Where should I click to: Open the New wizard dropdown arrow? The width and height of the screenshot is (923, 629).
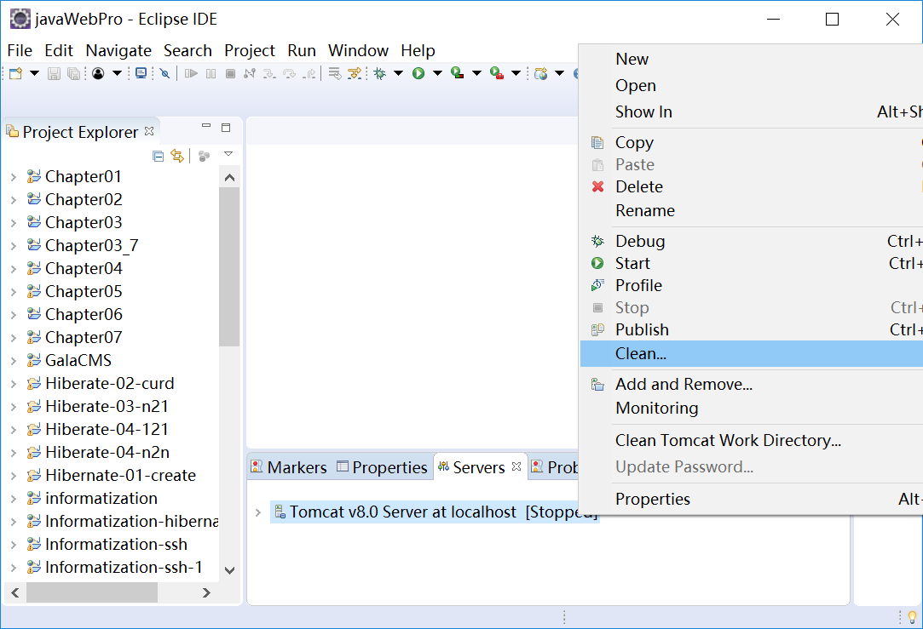click(34, 73)
